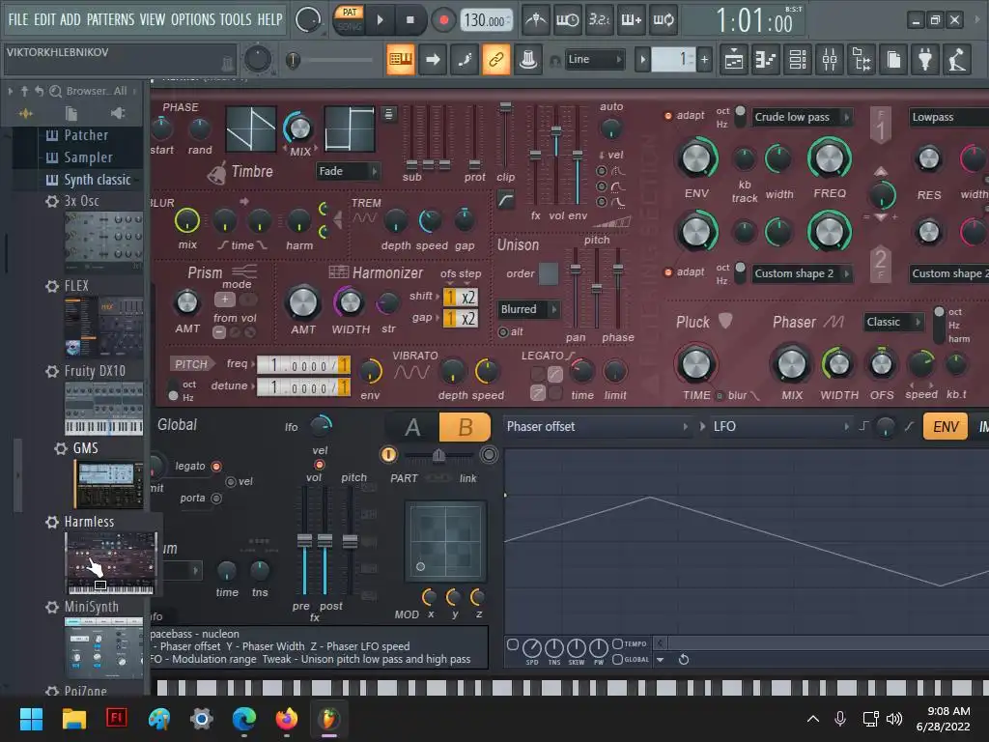Click the Prism mode plus button
This screenshot has height=742, width=989.
pyautogui.click(x=224, y=300)
